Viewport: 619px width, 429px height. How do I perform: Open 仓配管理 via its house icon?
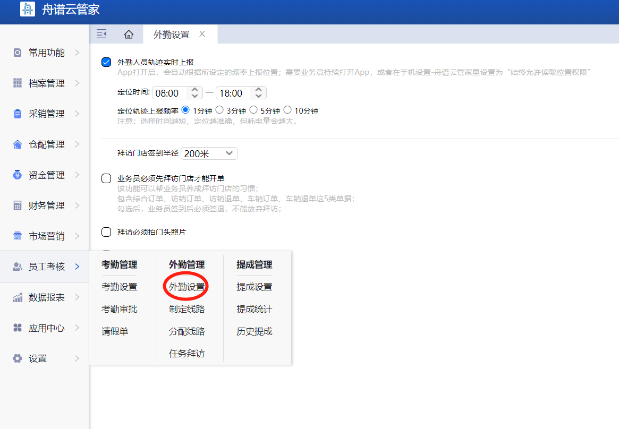(18, 144)
